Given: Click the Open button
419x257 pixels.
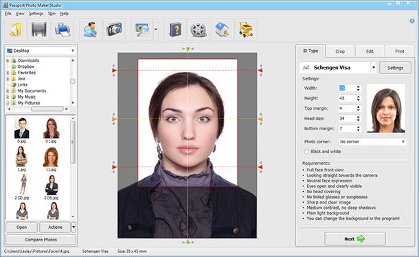Looking at the screenshot, I should [x=22, y=227].
